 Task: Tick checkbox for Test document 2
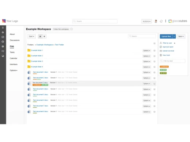[154, 78]
